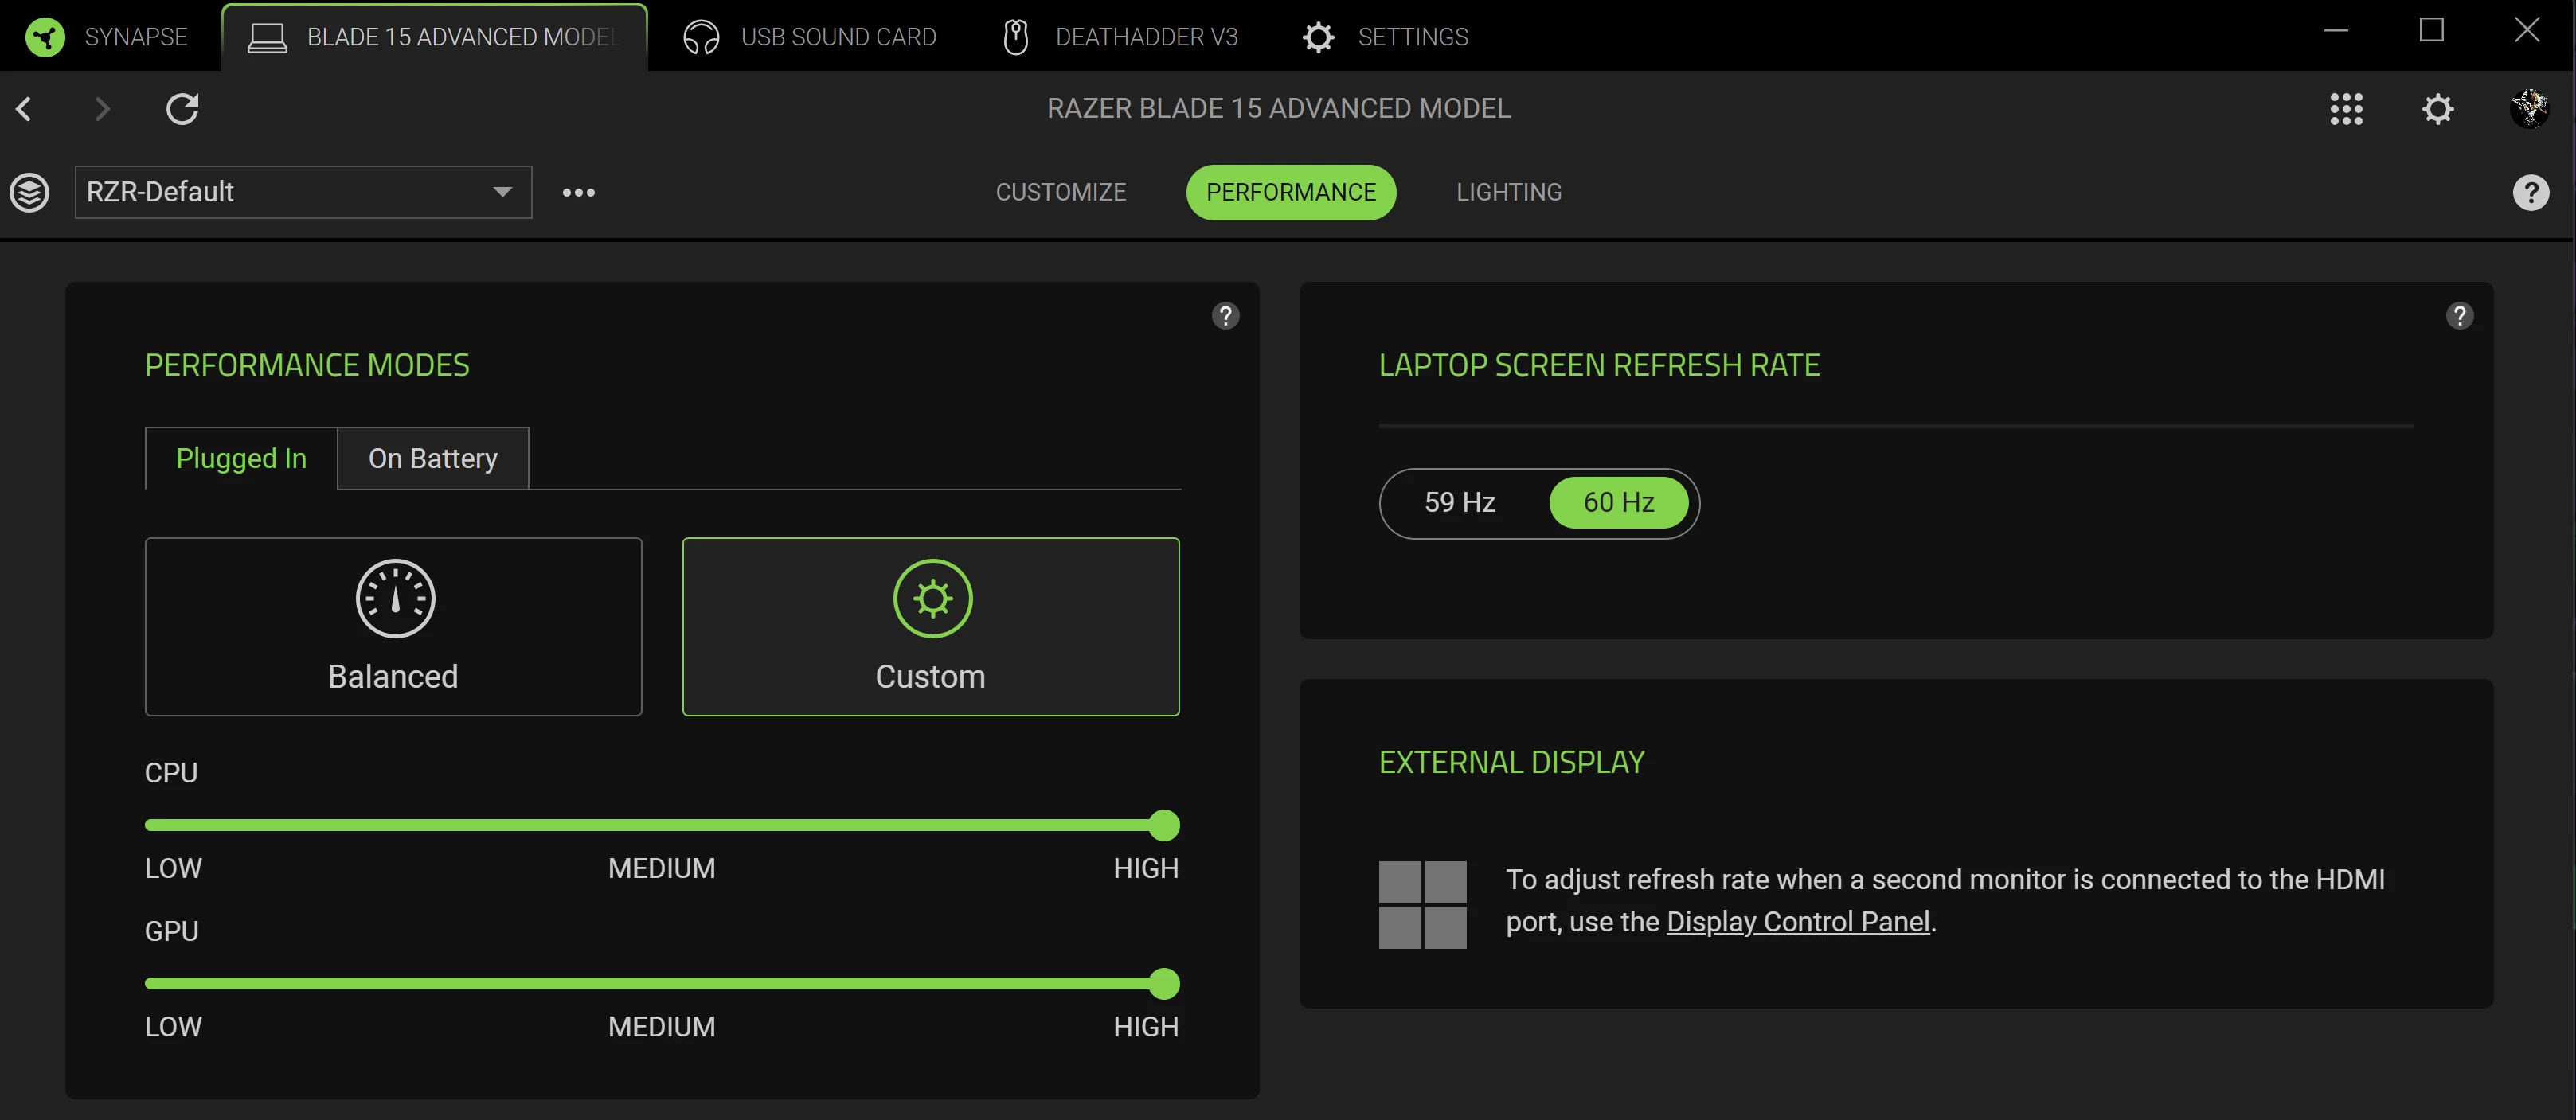
Task: Click the Display Control Panel link
Action: point(1797,921)
